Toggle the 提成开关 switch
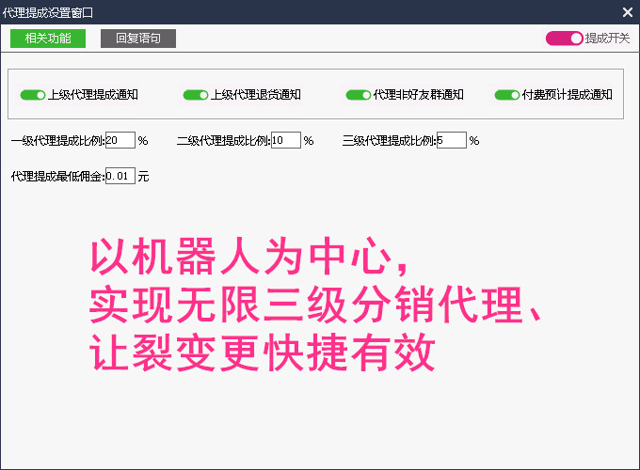The image size is (640, 470). coord(564,39)
